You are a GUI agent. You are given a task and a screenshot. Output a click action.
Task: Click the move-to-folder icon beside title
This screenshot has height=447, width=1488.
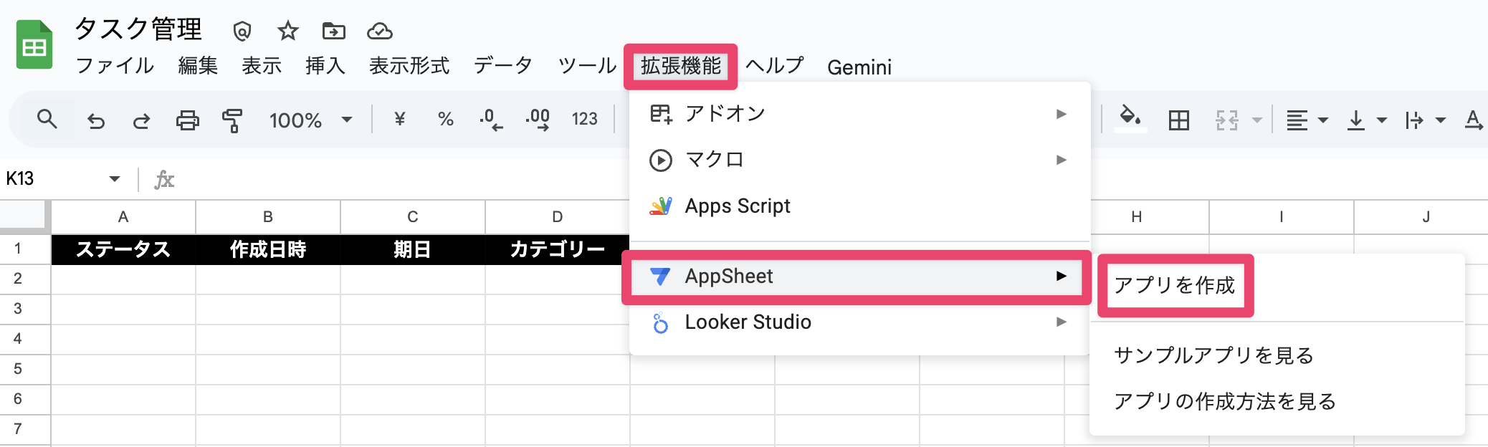[333, 31]
